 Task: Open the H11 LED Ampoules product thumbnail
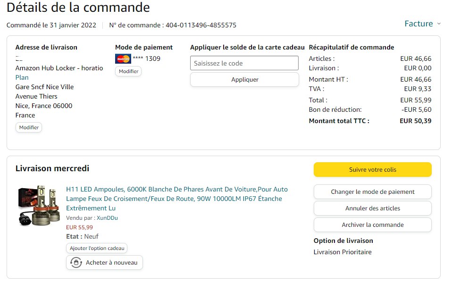click(39, 205)
